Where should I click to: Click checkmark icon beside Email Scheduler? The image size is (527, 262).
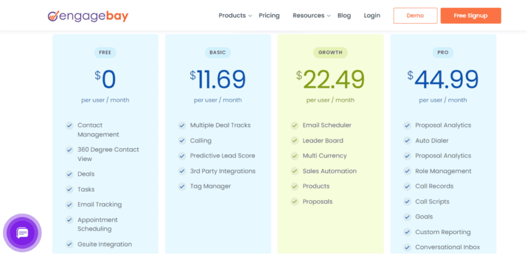[x=295, y=126]
